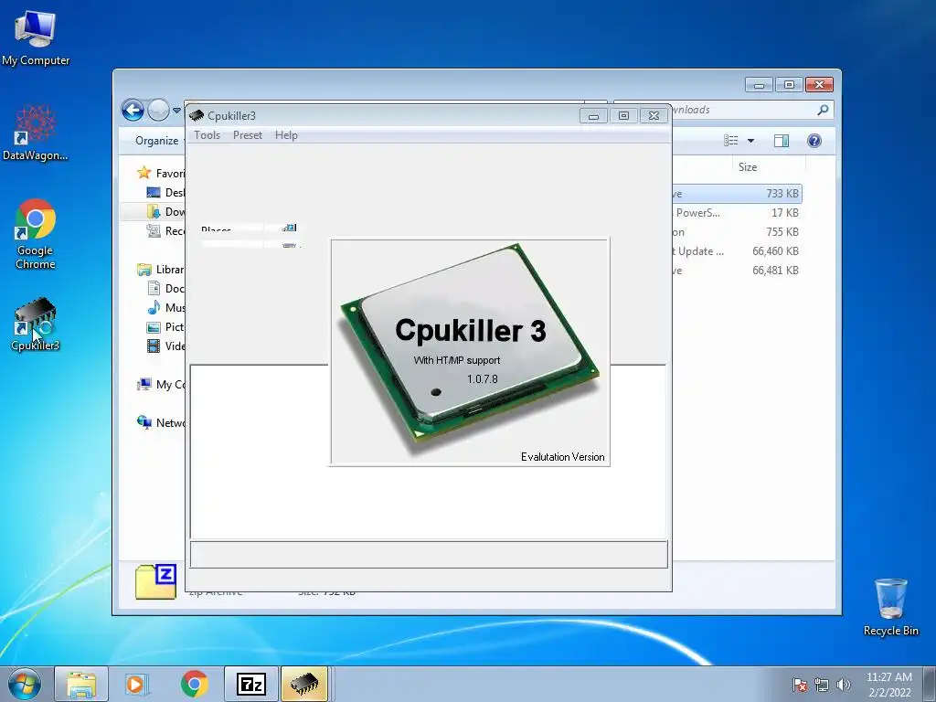
Task: Open the Help menu in Cpukiller3
Action: coord(286,135)
